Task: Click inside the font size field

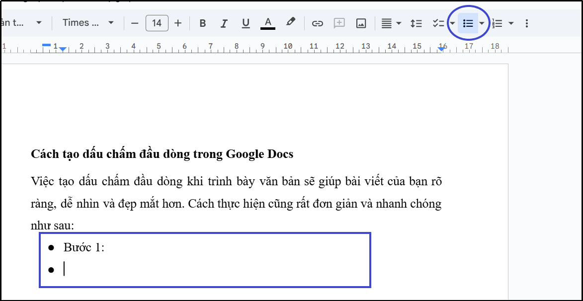Action: tap(156, 22)
